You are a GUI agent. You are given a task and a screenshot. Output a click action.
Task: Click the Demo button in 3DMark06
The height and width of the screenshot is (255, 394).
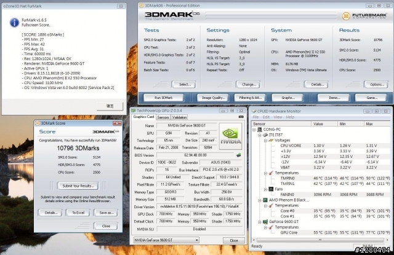pos(334,98)
